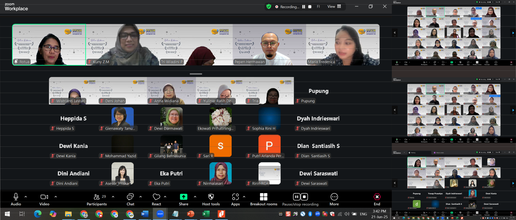This screenshot has width=516, height=220.
Task: Switch to Word on taskbar
Action: click(x=145, y=214)
